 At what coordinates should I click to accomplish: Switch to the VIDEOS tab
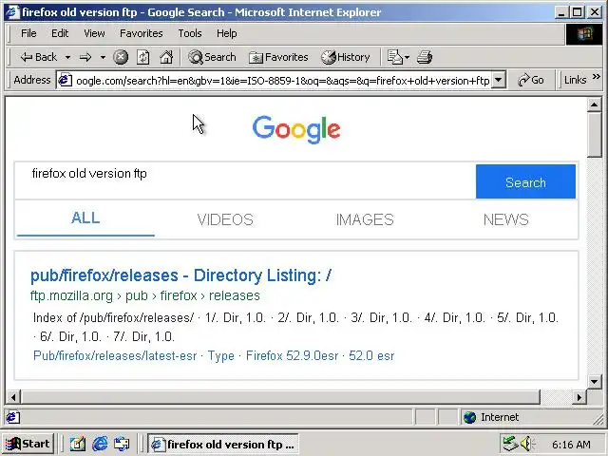point(225,219)
